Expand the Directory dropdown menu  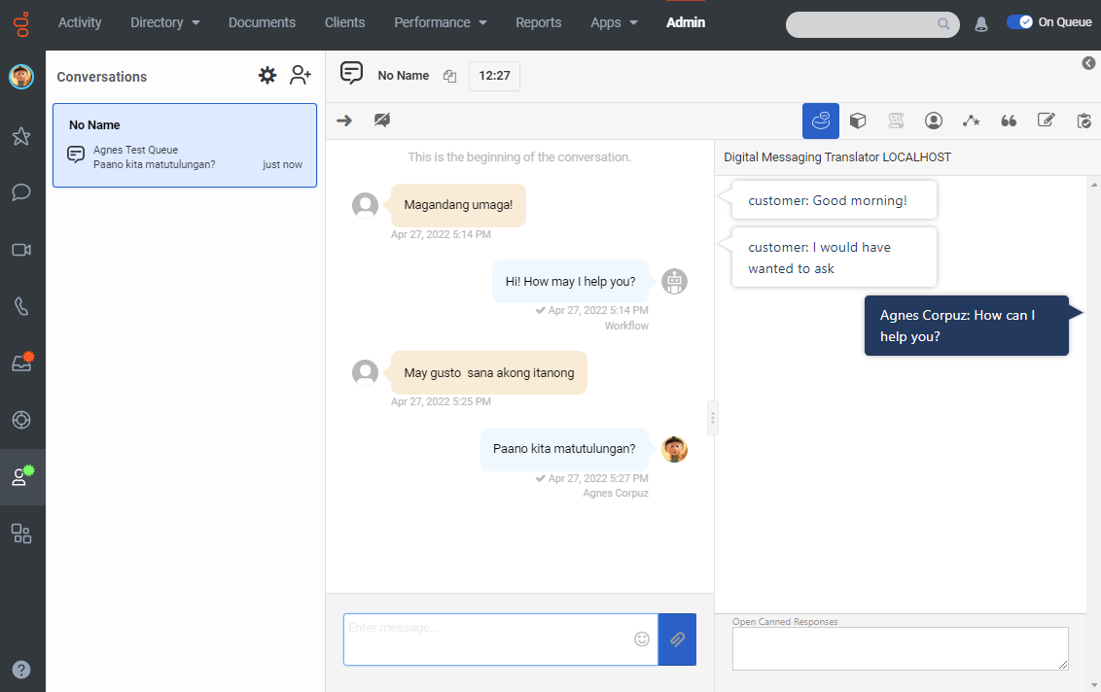[165, 22]
